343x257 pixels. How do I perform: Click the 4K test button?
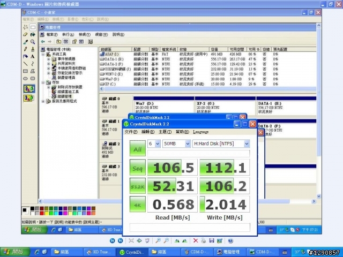pos(138,204)
